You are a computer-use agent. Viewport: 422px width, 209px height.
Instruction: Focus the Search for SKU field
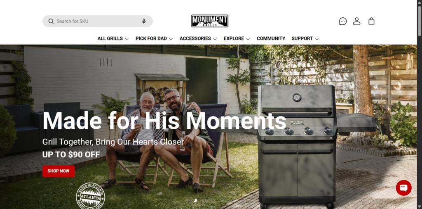(x=97, y=21)
